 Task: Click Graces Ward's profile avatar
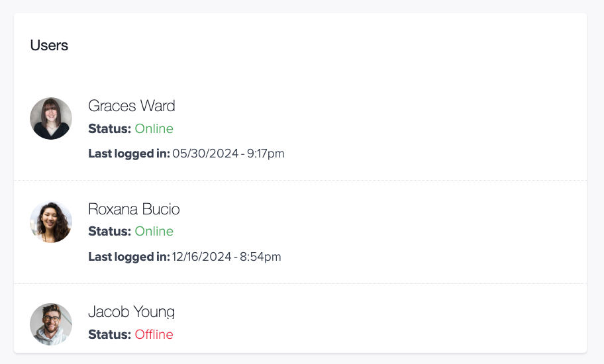[x=51, y=118]
